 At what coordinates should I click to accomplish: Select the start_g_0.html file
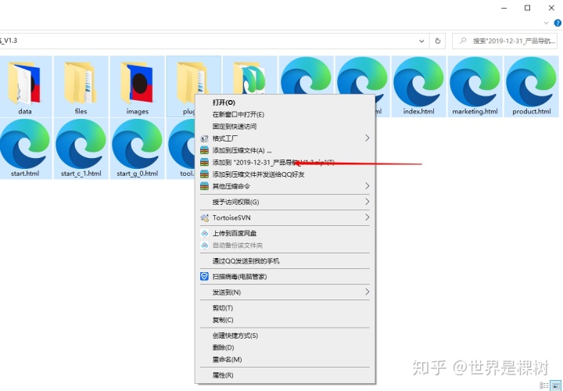(137, 149)
